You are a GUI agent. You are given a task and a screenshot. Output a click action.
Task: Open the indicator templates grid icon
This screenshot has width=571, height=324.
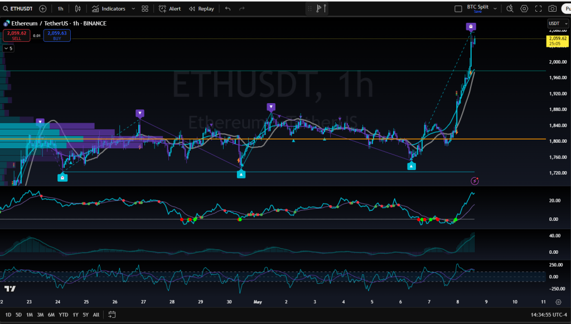click(x=145, y=9)
